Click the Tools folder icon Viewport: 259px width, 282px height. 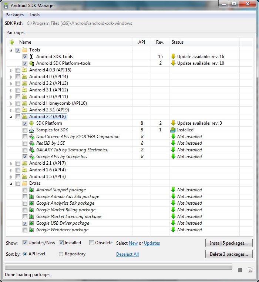tap(24, 50)
